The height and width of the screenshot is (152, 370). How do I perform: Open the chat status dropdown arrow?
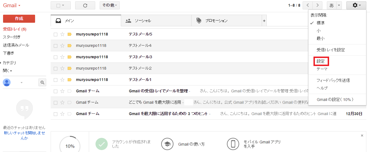pos(21,83)
